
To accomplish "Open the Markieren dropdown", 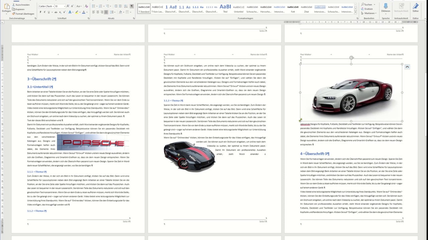I will [x=369, y=13].
